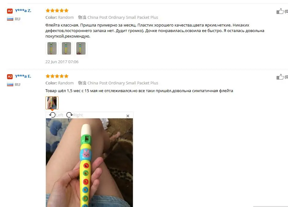Click A2 buyer level badge for Y***a E.

coord(10,77)
